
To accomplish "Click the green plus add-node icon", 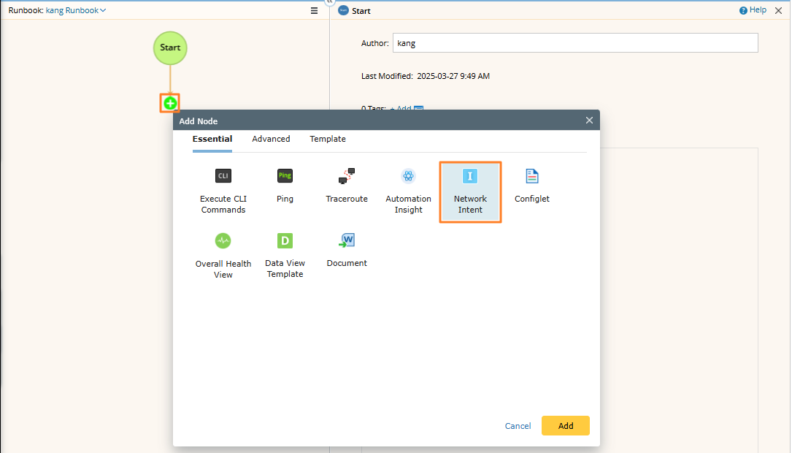I will click(x=170, y=103).
